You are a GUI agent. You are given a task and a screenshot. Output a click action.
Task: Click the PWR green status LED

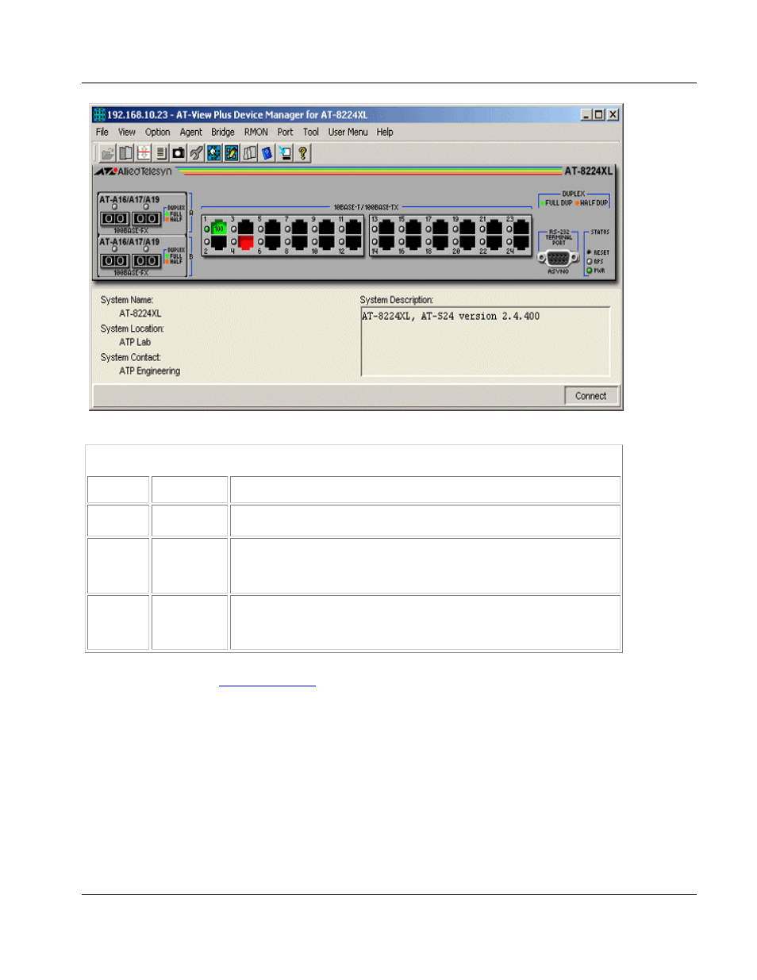590,271
